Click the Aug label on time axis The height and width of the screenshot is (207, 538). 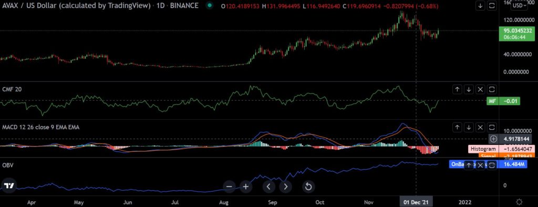click(x=224, y=202)
